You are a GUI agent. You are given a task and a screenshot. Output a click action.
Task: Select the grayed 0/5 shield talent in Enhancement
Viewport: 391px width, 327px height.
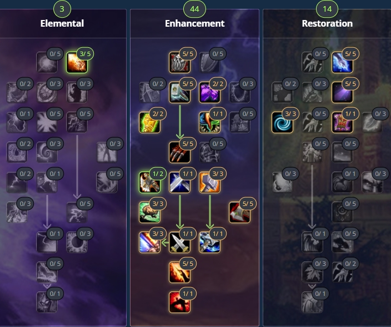209,62
